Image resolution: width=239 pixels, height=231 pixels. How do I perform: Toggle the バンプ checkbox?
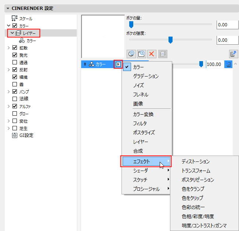point(15,92)
